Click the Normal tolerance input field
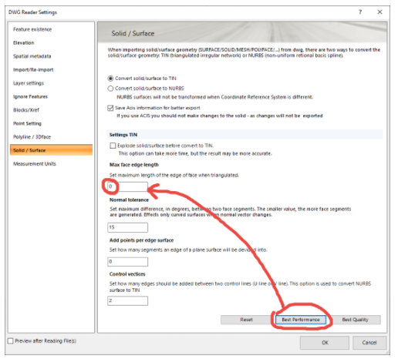 point(128,227)
